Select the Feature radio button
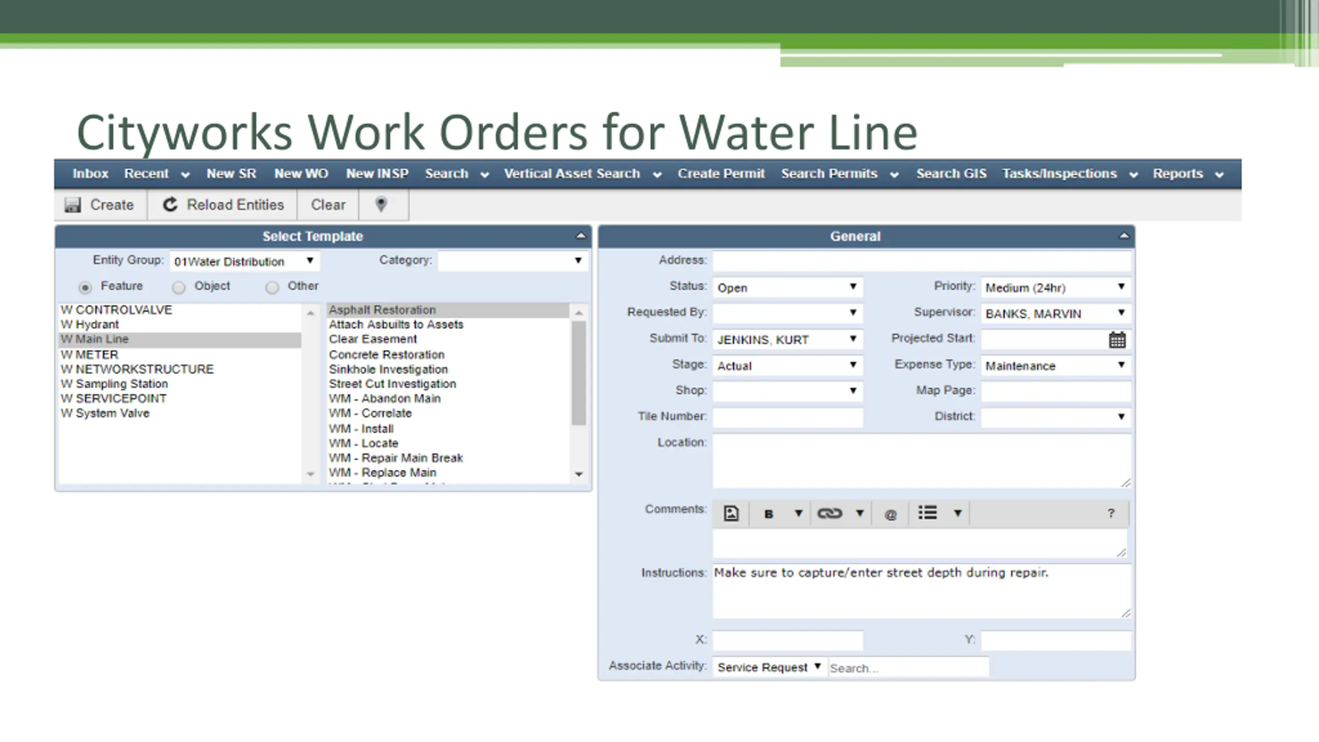This screenshot has width=1319, height=742. click(x=86, y=287)
